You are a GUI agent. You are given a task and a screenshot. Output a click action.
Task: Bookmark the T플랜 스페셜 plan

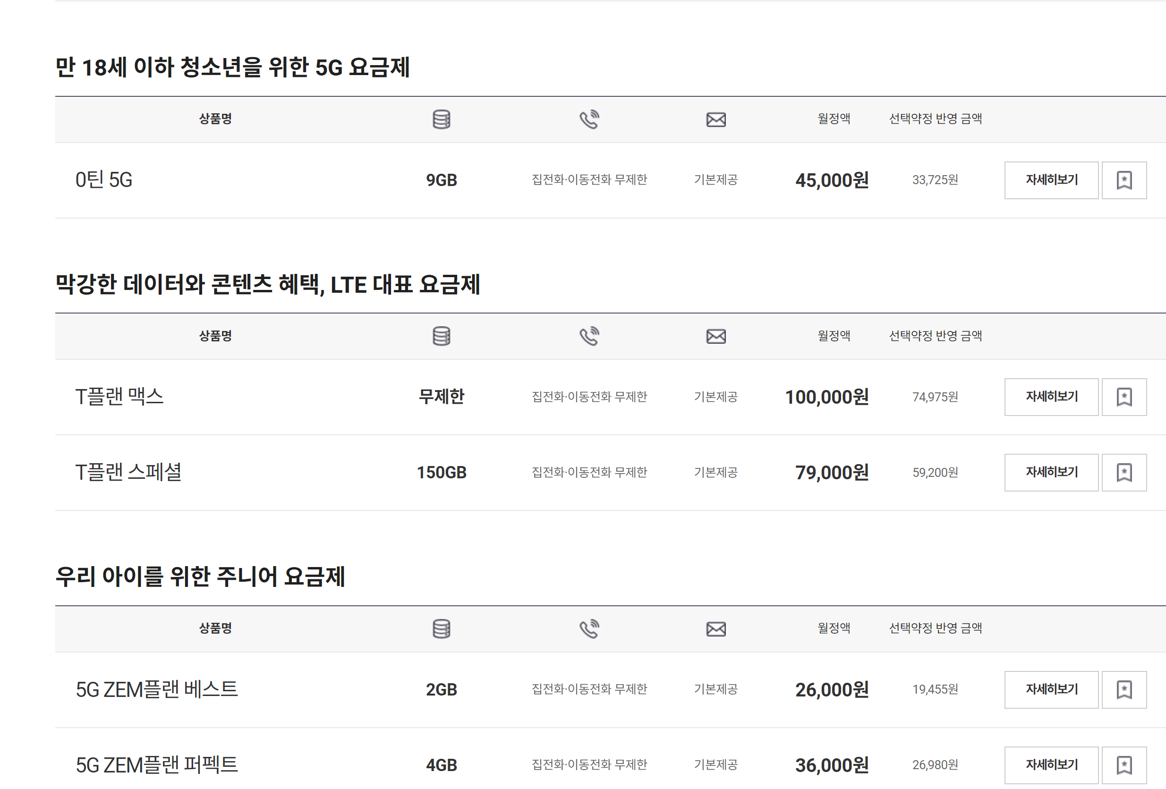(x=1125, y=472)
